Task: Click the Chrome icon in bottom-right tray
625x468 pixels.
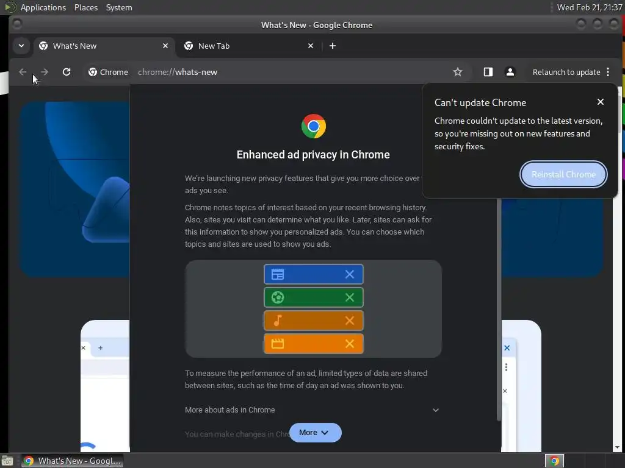Action: tap(554, 461)
